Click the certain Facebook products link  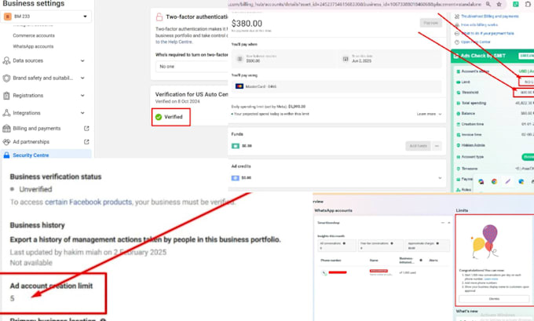88,202
